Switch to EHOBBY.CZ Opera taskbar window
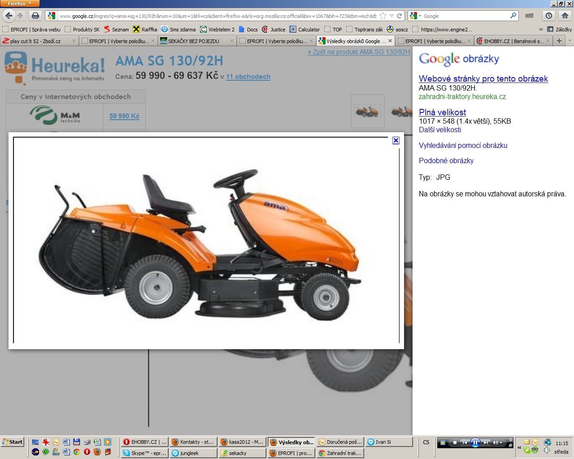 click(x=144, y=442)
